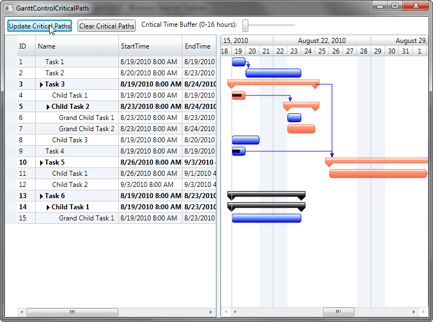Image resolution: width=433 pixels, height=322 pixels.
Task: Click the grid scrollbar right arrow
Action: click(211, 312)
